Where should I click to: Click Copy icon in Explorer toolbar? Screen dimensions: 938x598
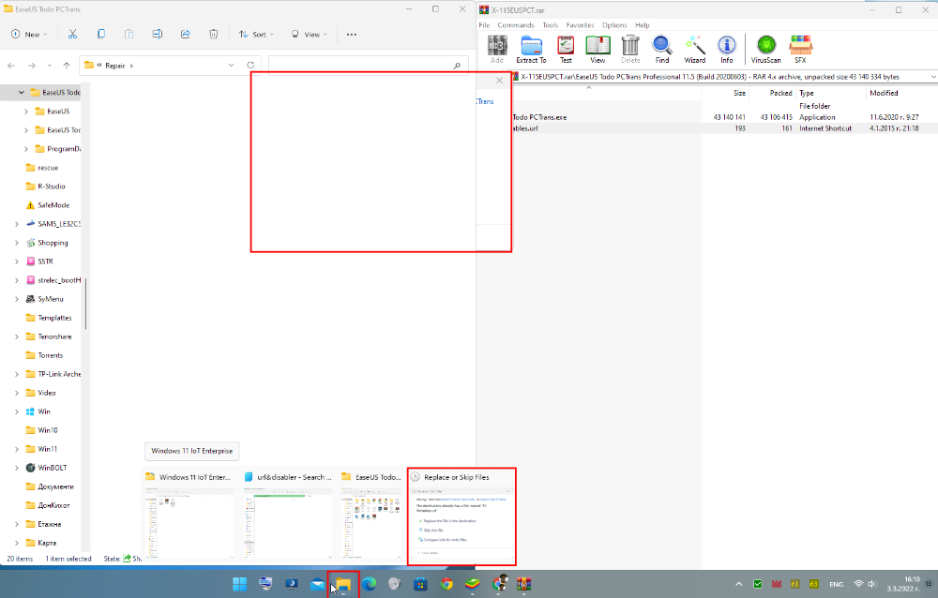(100, 34)
